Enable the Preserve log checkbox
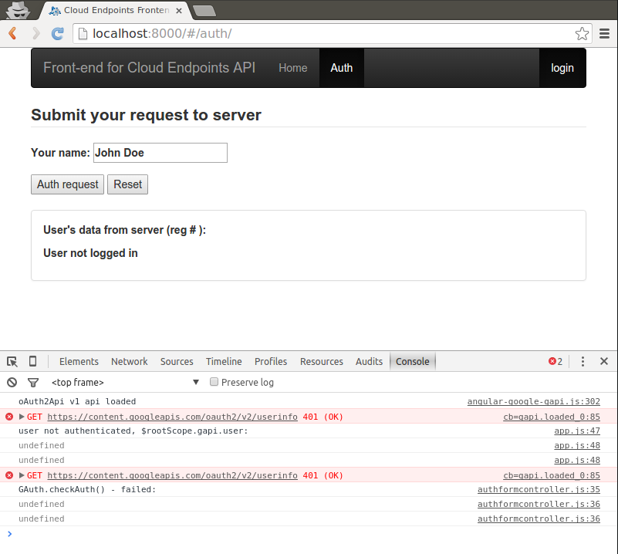The image size is (618, 554). pos(214,381)
